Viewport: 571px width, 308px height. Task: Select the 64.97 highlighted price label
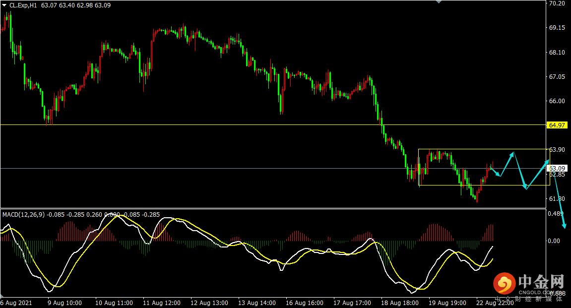(557, 125)
